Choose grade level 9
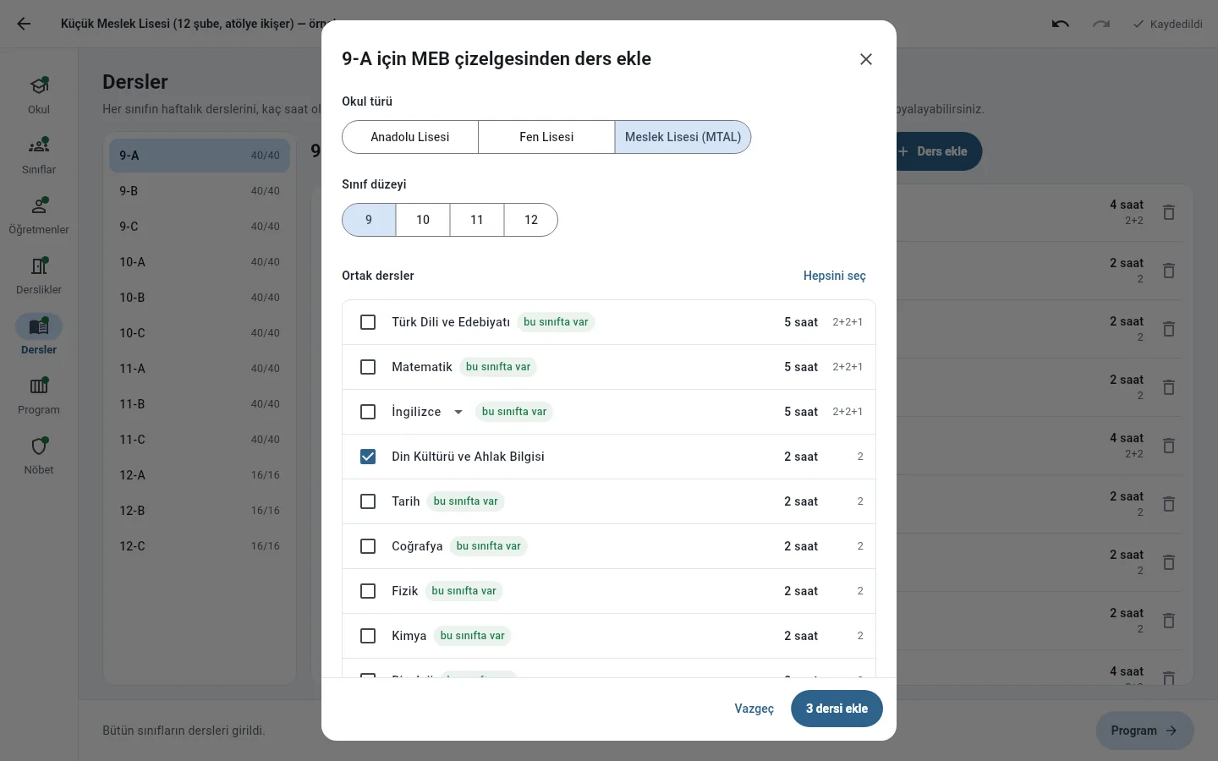 [369, 220]
